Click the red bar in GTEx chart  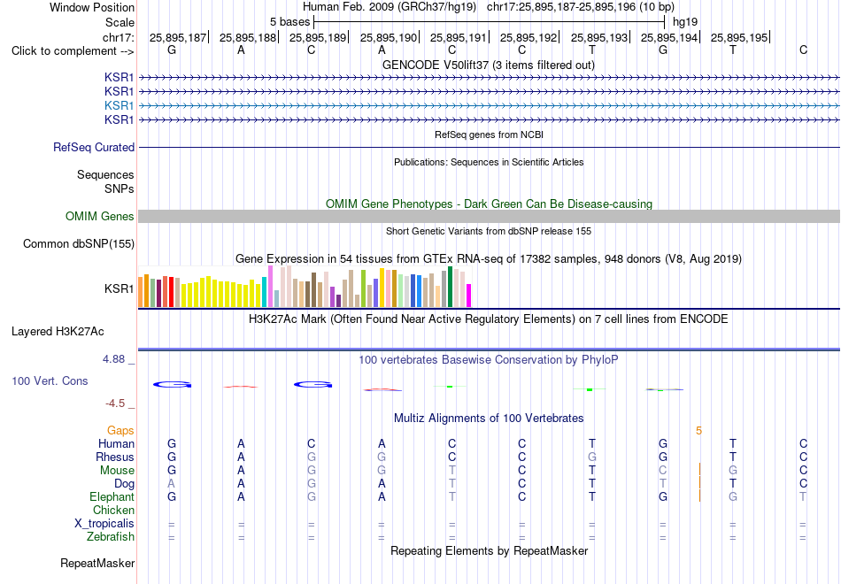pos(171,292)
